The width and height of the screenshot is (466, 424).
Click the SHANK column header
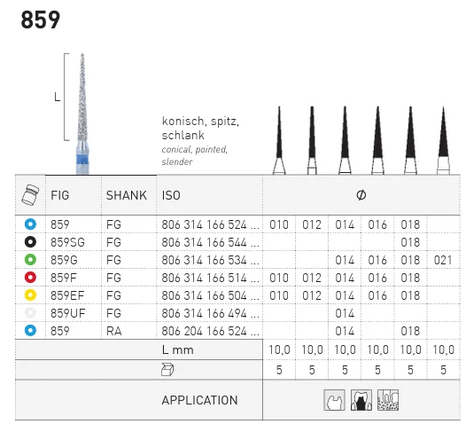tap(127, 195)
